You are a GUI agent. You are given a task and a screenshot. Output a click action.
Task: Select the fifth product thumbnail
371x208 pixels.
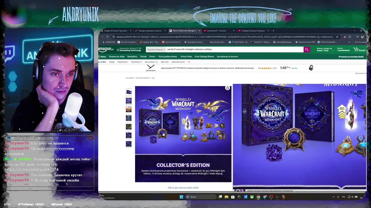point(129,126)
